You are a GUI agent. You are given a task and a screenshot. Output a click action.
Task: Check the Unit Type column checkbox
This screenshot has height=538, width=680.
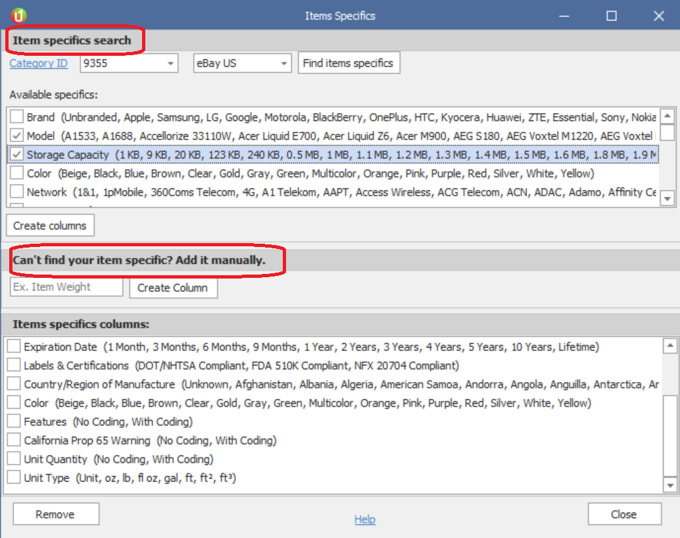(14, 478)
